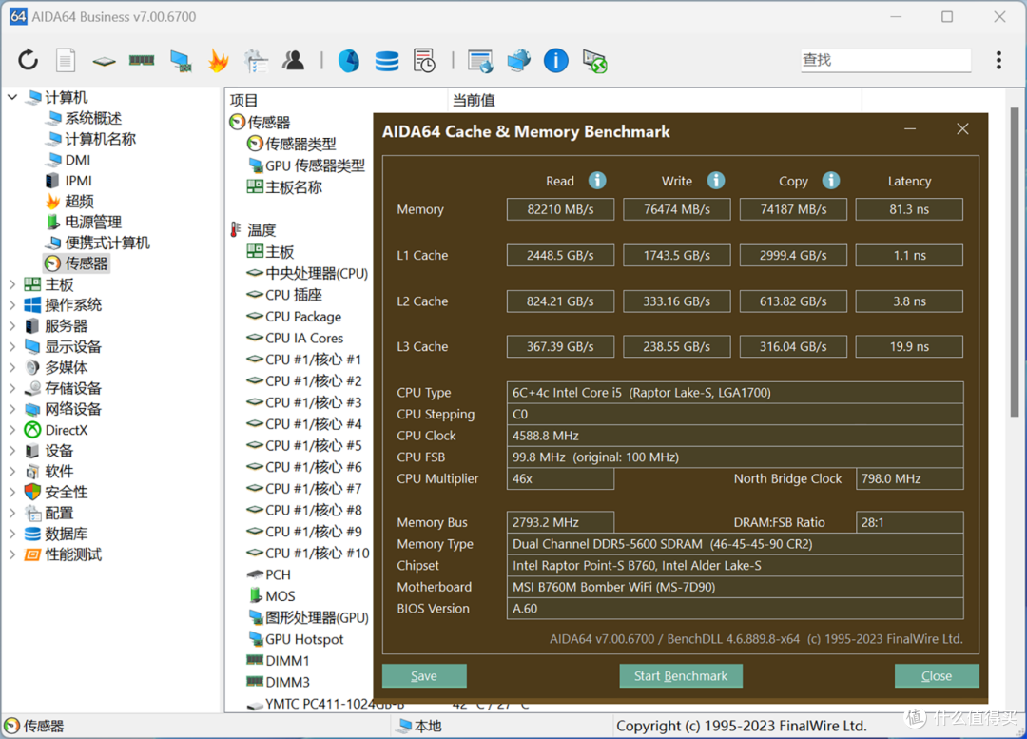Click the CPU Clock value 4588.8 MHz
This screenshot has height=739, width=1027.
click(735, 436)
